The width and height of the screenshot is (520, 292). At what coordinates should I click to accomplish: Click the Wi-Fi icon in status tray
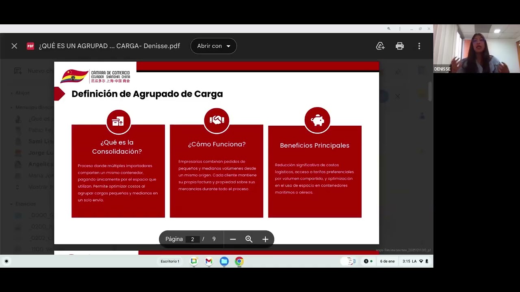tap(421, 261)
